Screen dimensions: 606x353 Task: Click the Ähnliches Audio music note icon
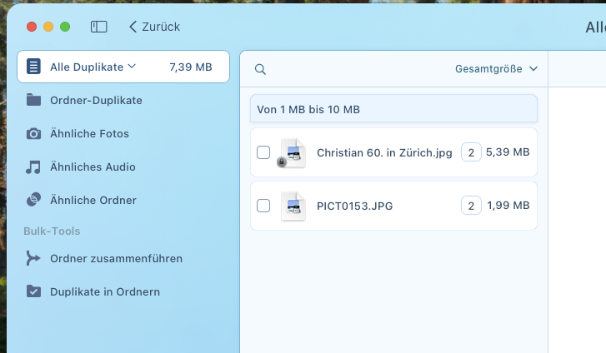coord(33,167)
